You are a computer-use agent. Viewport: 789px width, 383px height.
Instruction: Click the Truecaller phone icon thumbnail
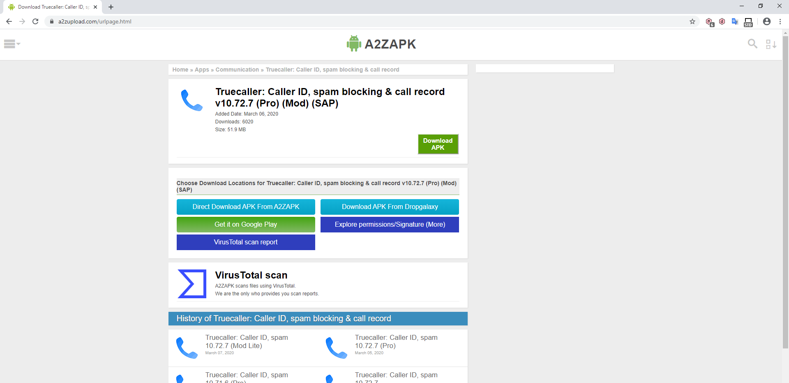click(191, 99)
